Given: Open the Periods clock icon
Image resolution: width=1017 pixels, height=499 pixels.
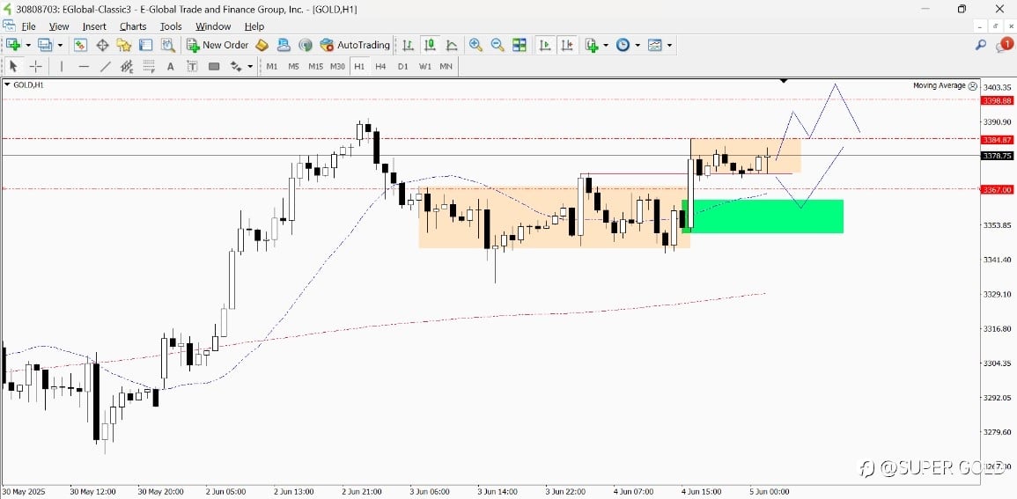Looking at the screenshot, I should pyautogui.click(x=623, y=45).
